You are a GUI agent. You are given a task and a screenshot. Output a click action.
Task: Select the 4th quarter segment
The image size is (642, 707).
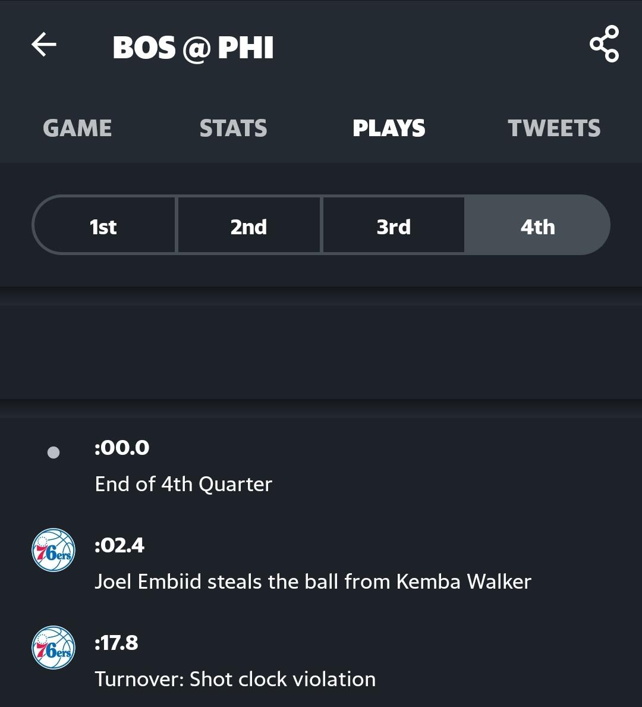pyautogui.click(x=537, y=225)
